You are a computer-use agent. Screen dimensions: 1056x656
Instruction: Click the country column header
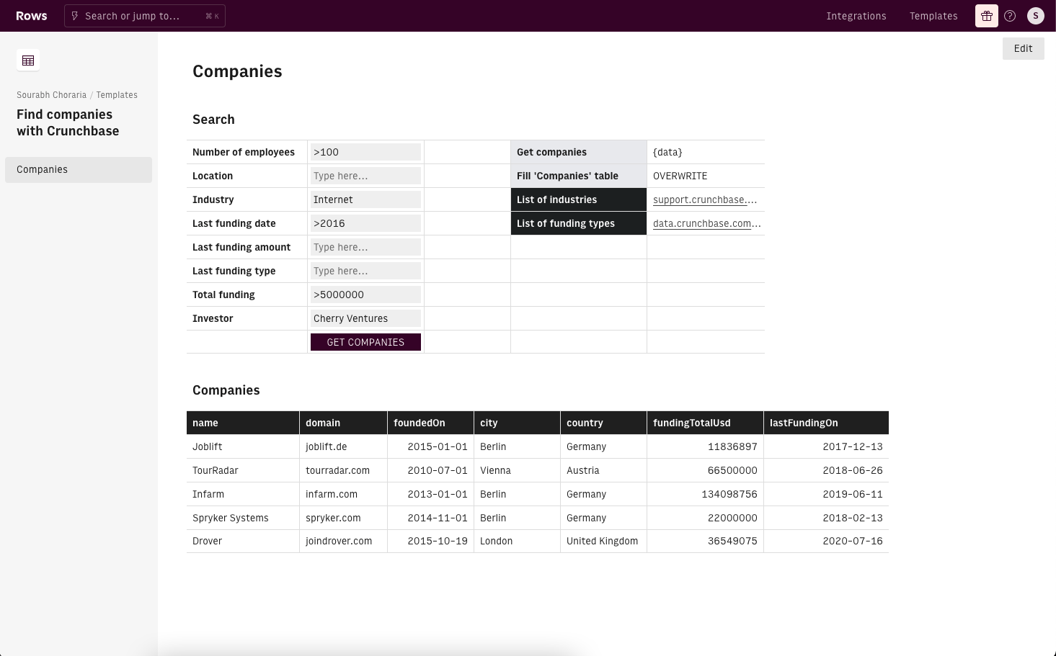click(603, 423)
